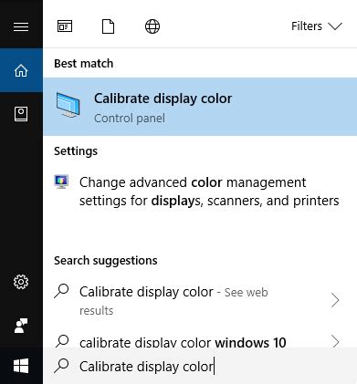
Task: Filter results by Apps icon
Action: point(65,26)
